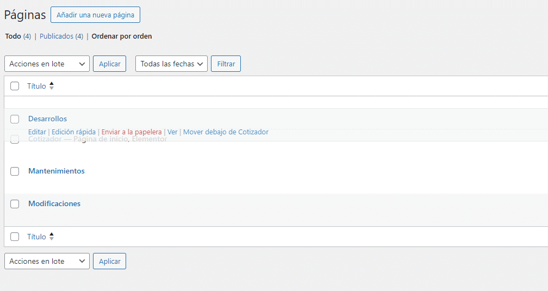Select the Mantenimientos row checkbox
548x291 pixels.
click(x=15, y=171)
